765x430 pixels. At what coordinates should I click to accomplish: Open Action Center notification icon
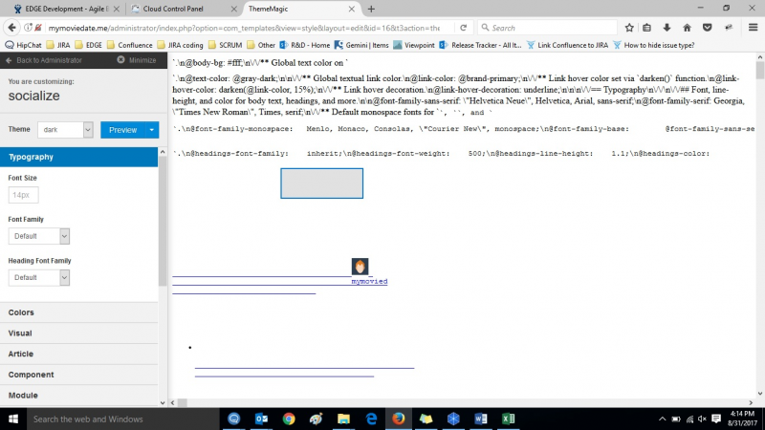[716, 419]
